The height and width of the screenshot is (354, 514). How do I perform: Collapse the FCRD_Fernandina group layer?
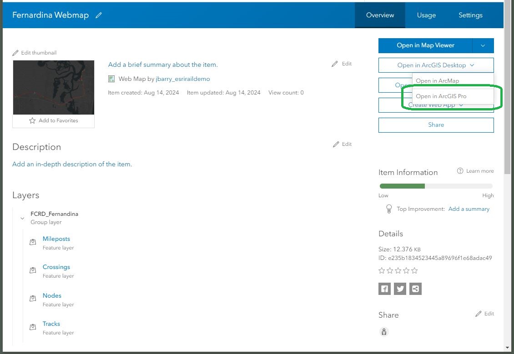(22, 218)
